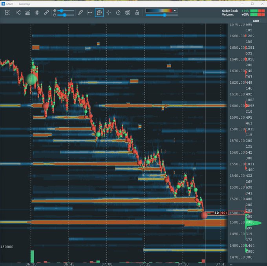Click the 1660.00 price level
This screenshot has width=267, height=266.
[x=237, y=36]
